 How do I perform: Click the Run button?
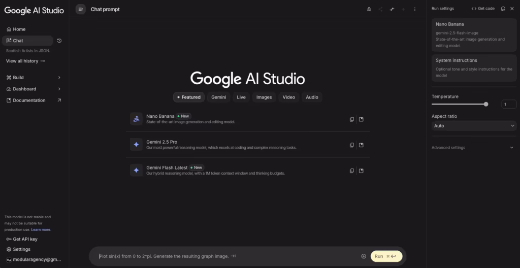[386, 256]
